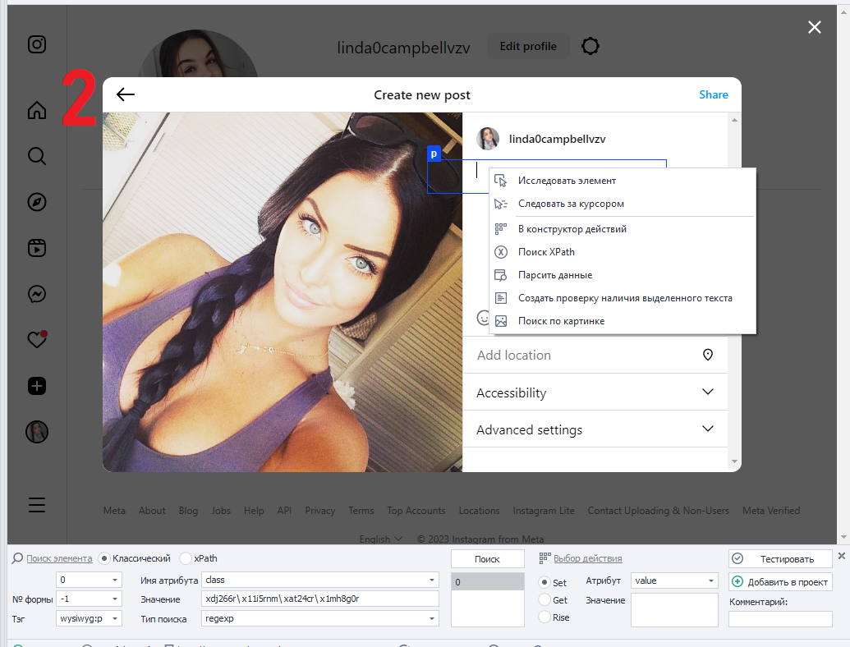Image resolution: width=850 pixels, height=647 pixels.
Task: Click the action Значение text area
Action: click(674, 610)
